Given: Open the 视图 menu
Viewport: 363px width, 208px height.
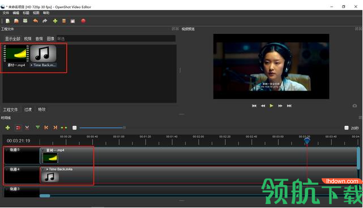Looking at the screenshot, I should [36, 12].
